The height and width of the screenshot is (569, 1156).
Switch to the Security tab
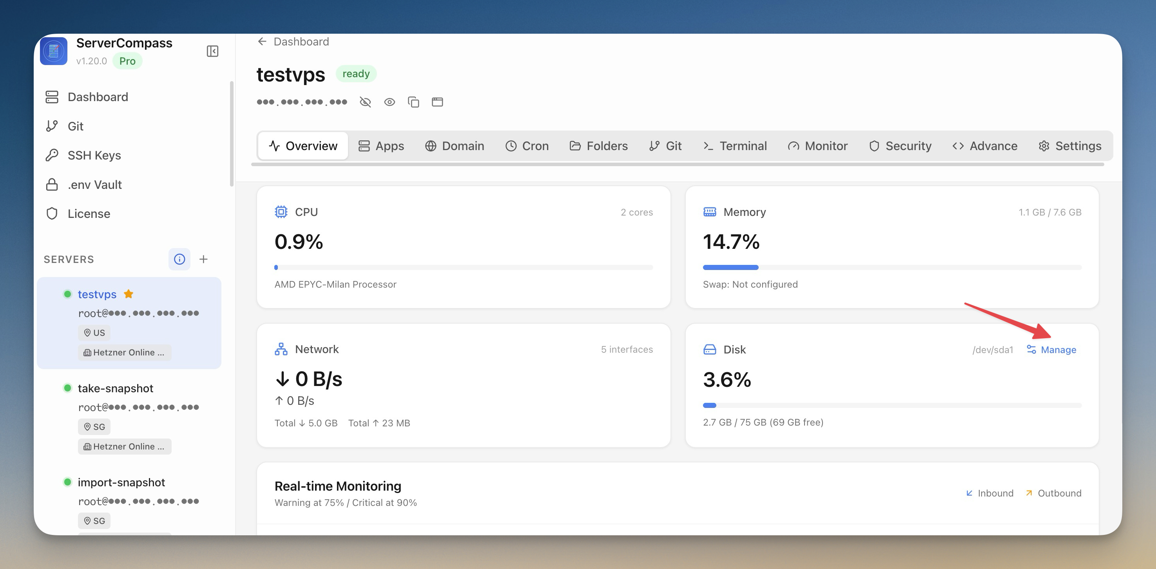(900, 146)
